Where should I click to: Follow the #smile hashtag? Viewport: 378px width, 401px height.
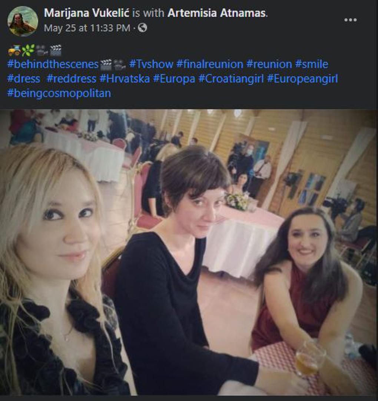pyautogui.click(x=311, y=64)
